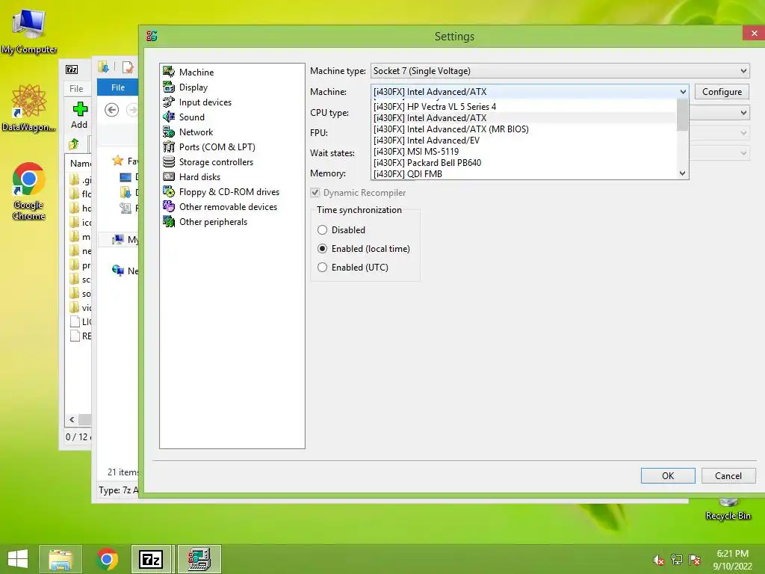The height and width of the screenshot is (574, 765).
Task: Click the back arrow in Explorer window
Action: pyautogui.click(x=112, y=110)
